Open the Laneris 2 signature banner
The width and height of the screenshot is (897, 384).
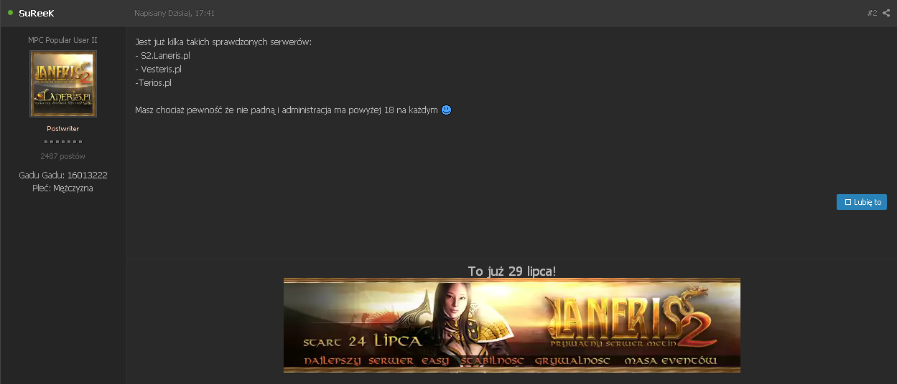point(512,325)
